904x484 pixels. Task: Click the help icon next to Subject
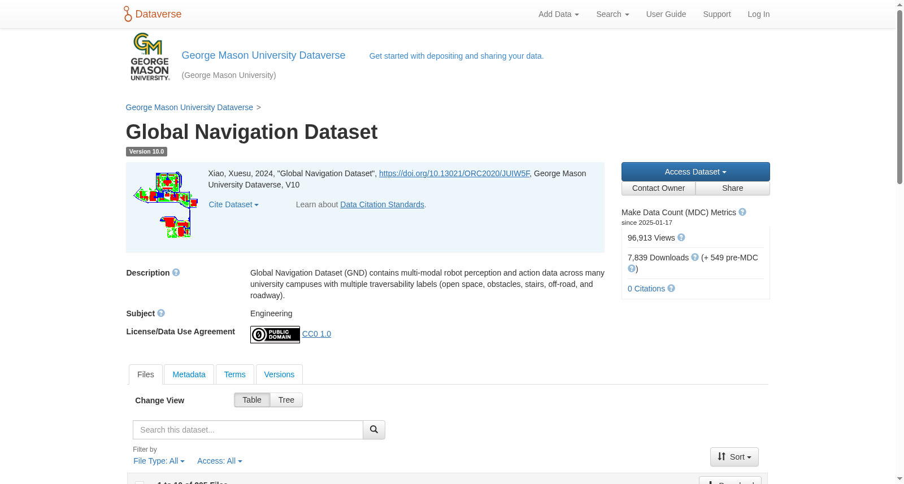(161, 313)
